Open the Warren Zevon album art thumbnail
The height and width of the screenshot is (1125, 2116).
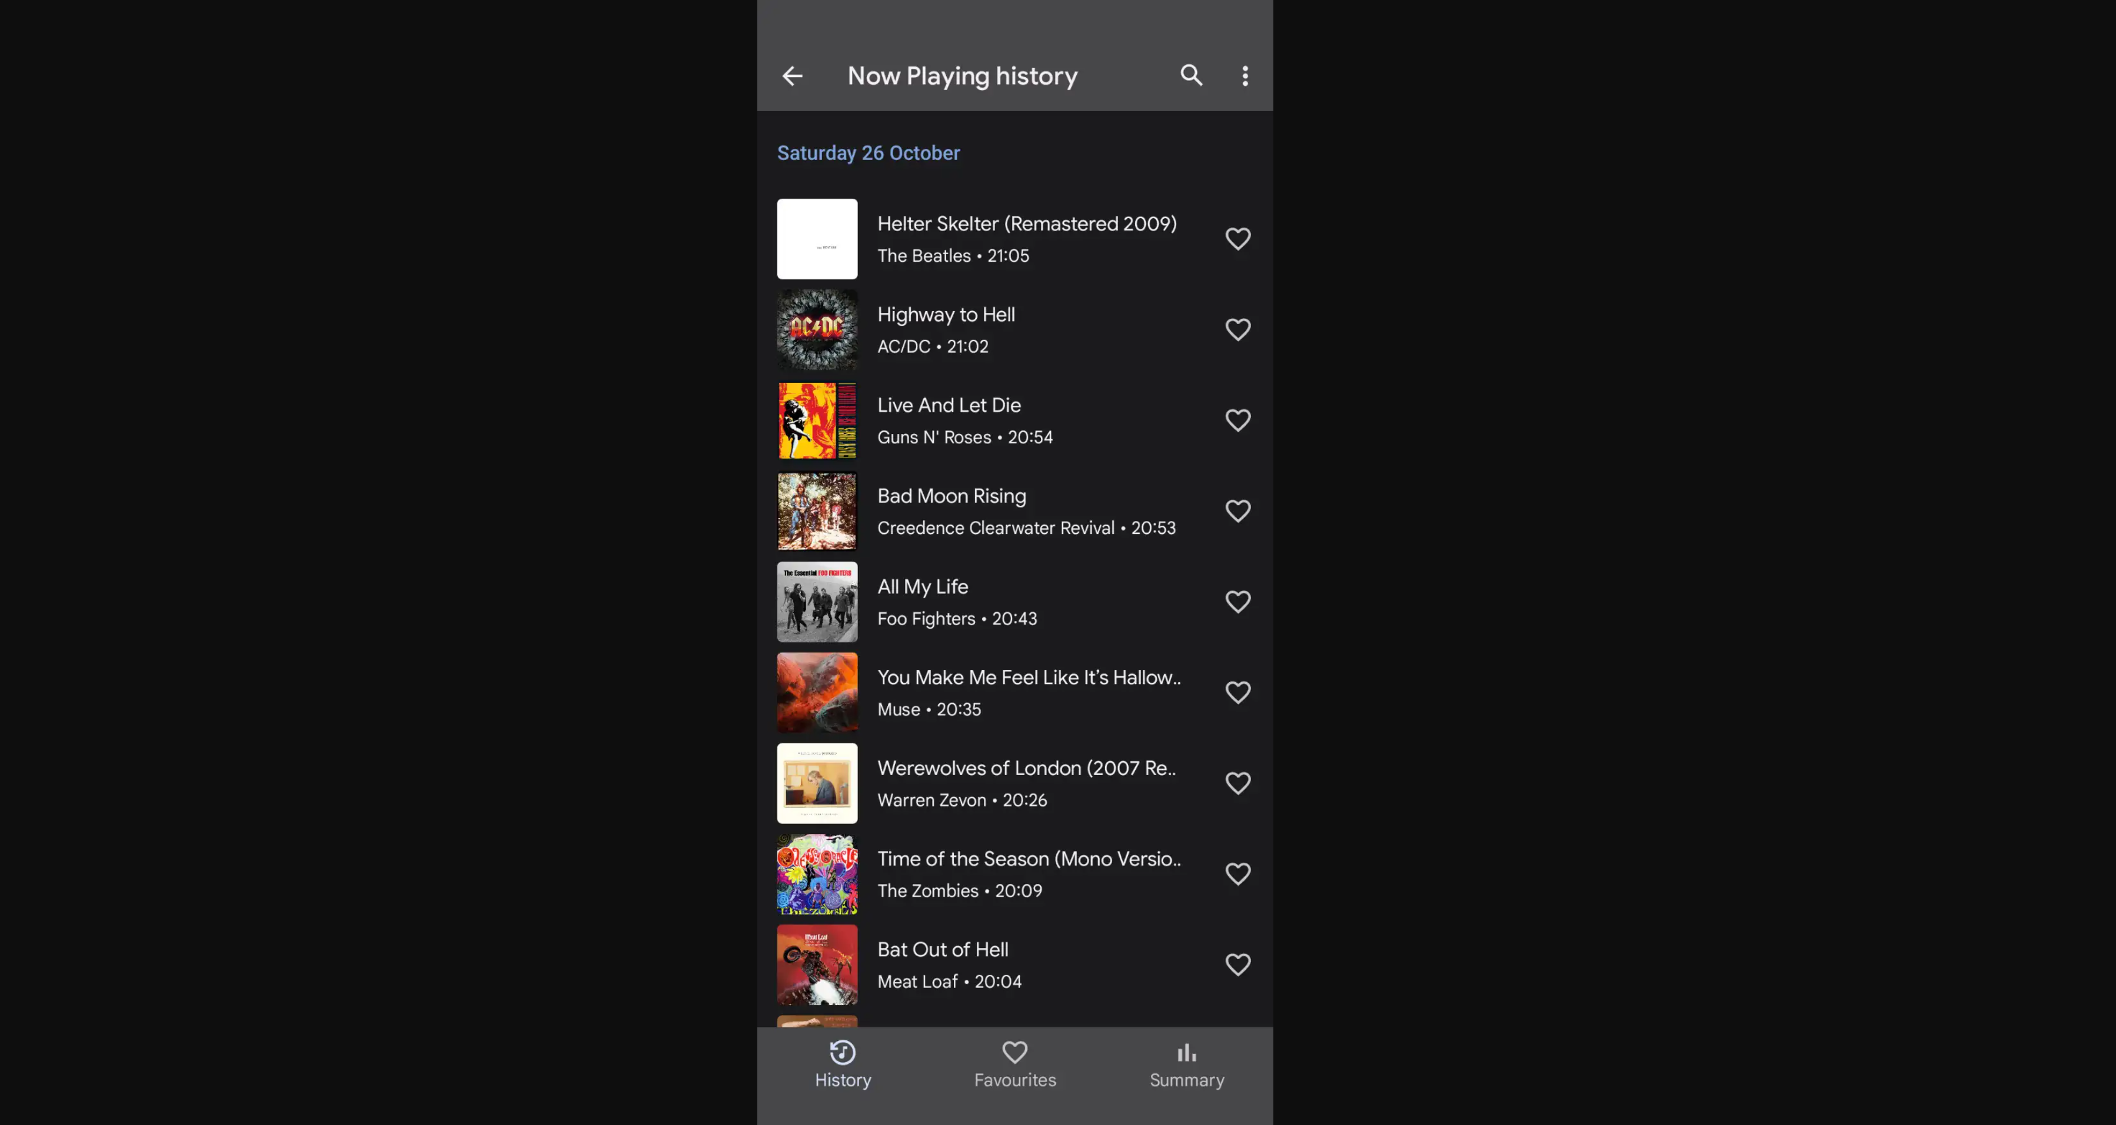click(817, 783)
